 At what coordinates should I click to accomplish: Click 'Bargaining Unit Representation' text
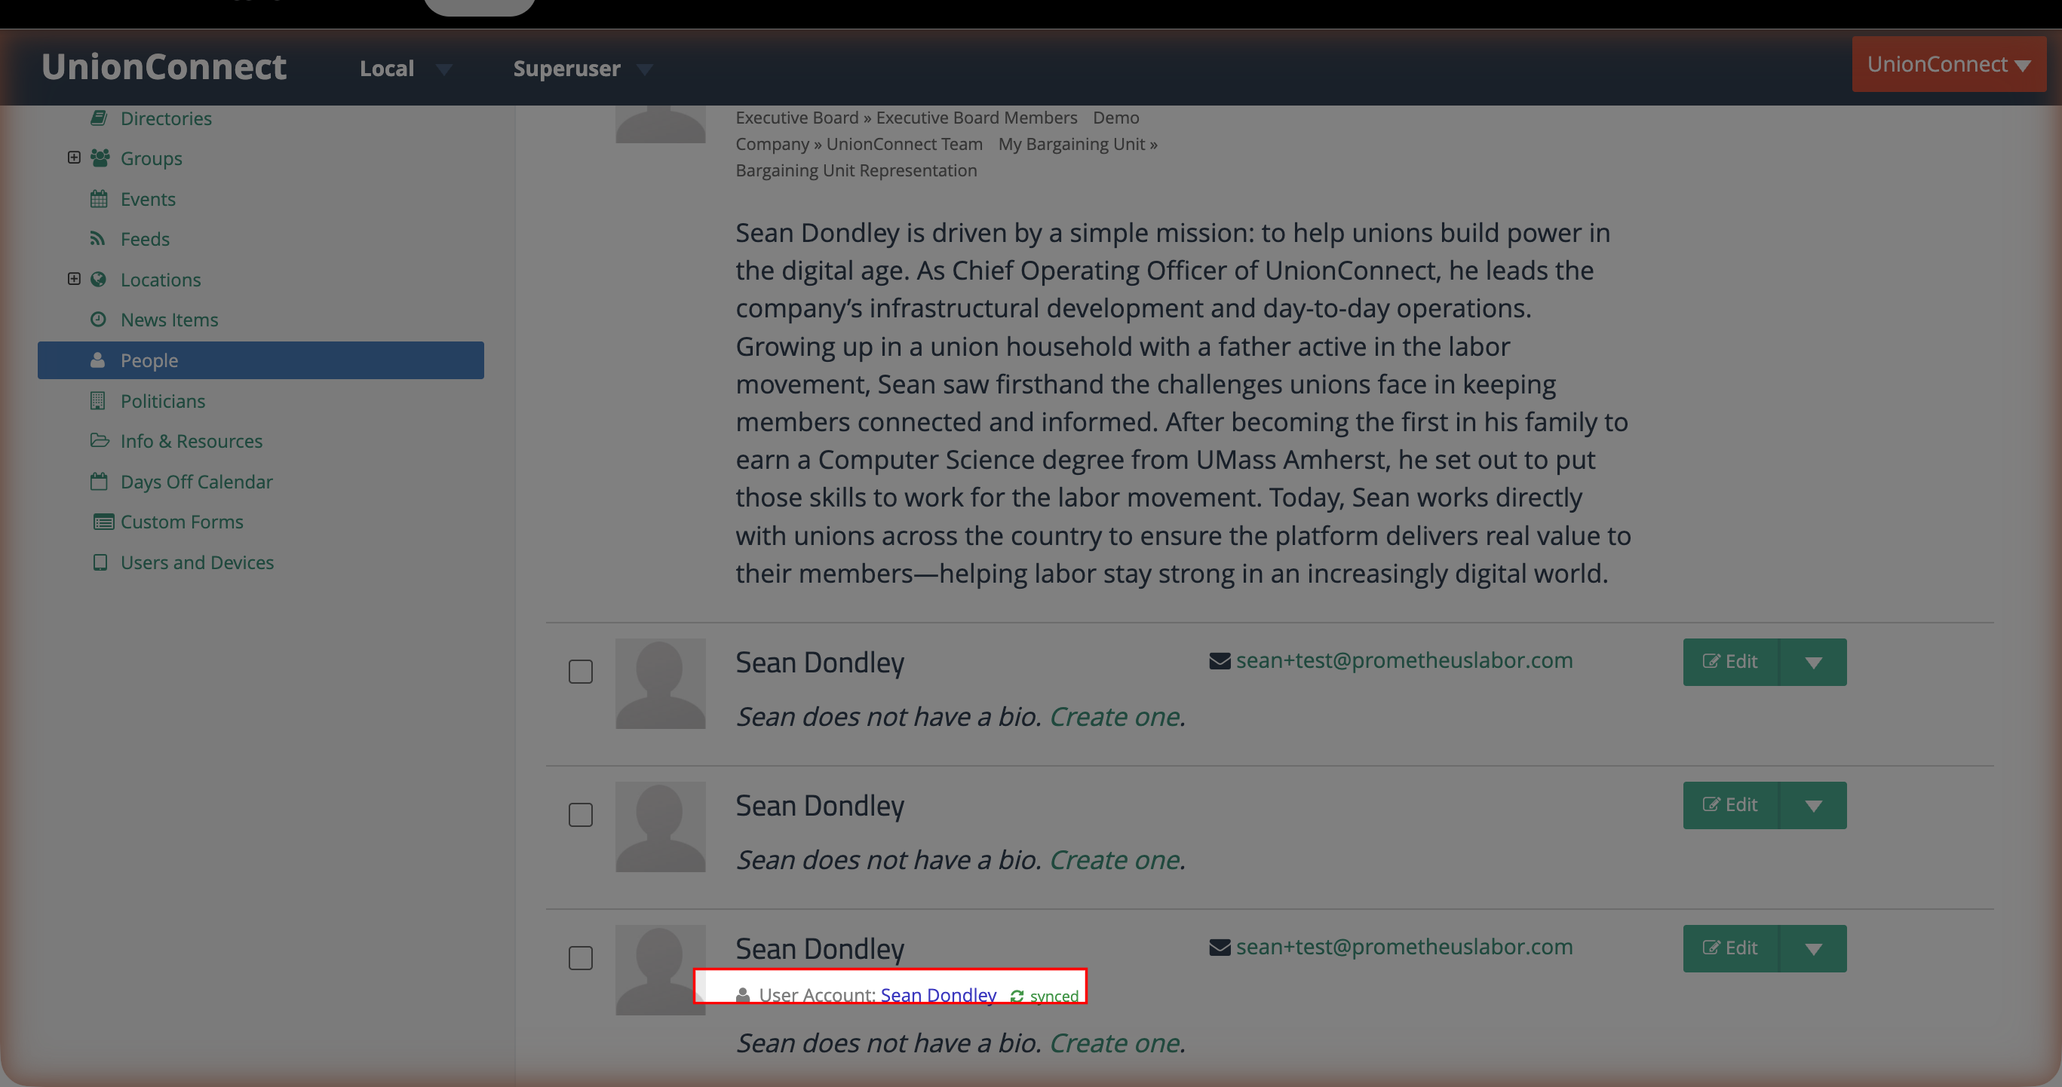[857, 170]
